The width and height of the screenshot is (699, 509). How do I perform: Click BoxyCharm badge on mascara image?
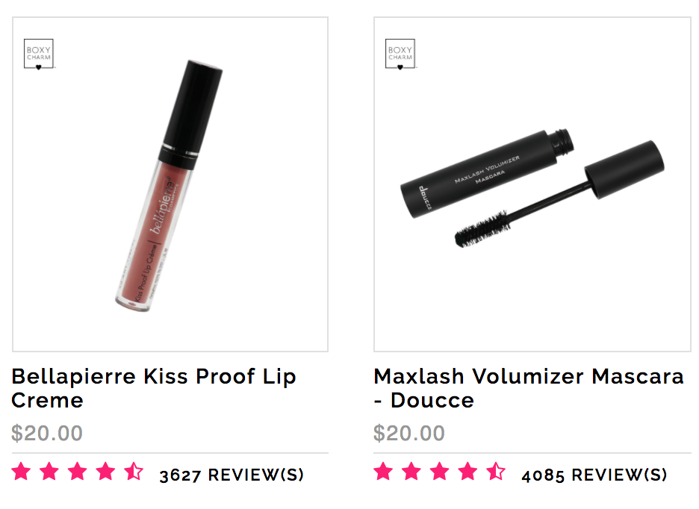point(400,54)
